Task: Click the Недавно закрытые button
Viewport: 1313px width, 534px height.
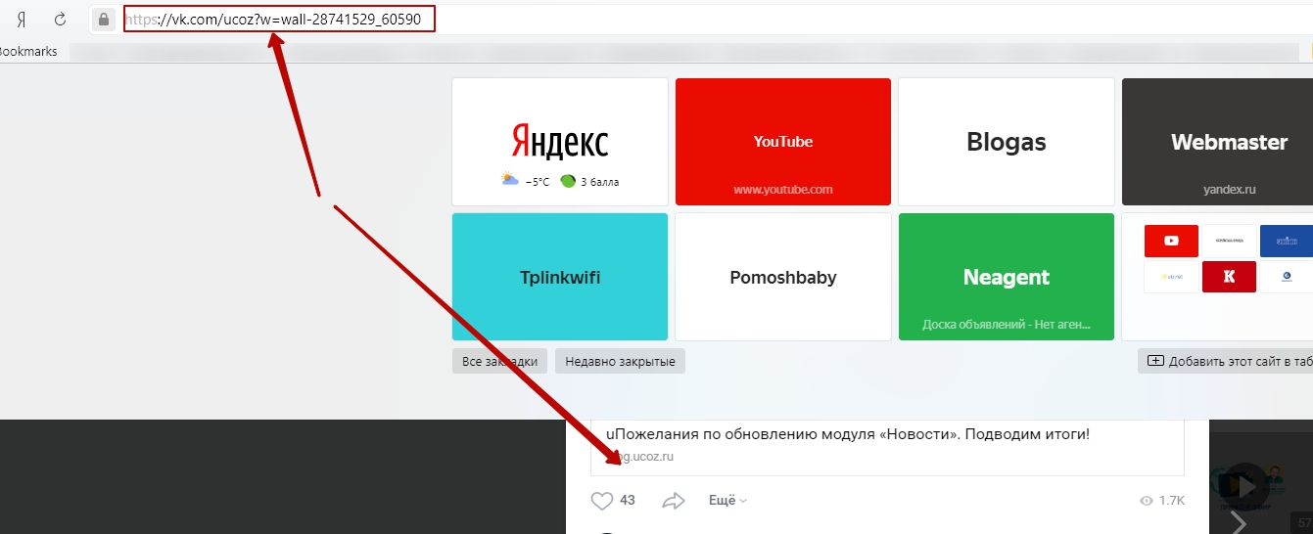Action: click(621, 361)
